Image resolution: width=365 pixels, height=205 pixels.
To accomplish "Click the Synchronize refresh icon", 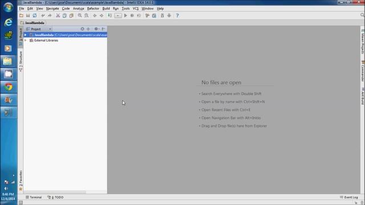I will pos(35,15).
